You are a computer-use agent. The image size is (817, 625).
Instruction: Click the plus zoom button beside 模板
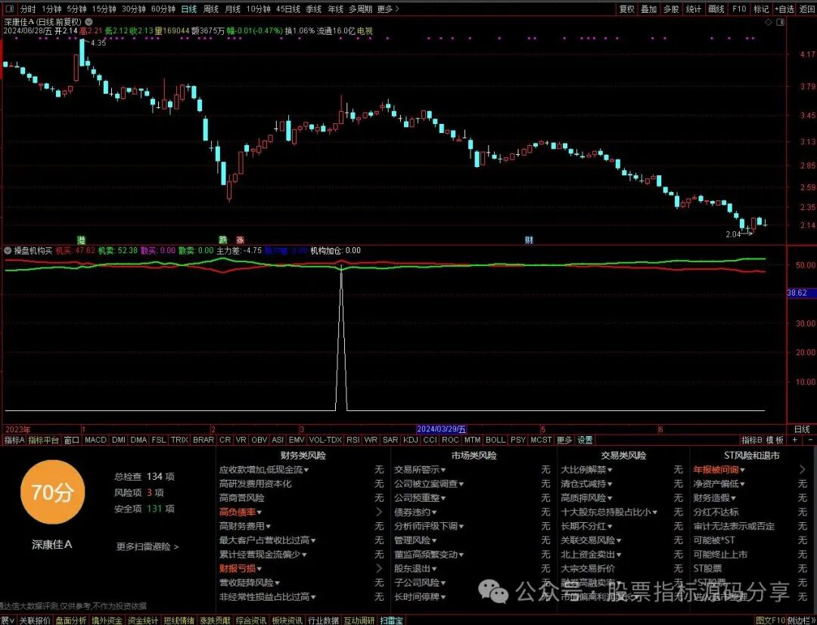(x=794, y=440)
